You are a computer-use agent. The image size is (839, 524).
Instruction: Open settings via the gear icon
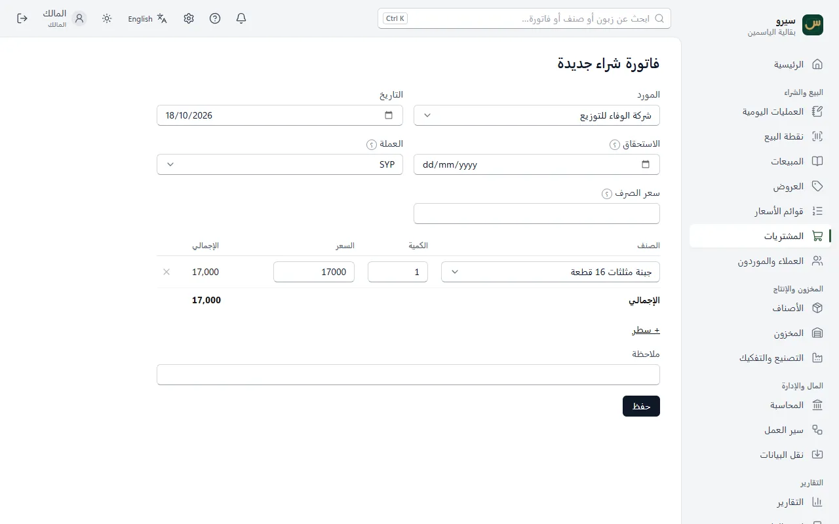click(189, 18)
